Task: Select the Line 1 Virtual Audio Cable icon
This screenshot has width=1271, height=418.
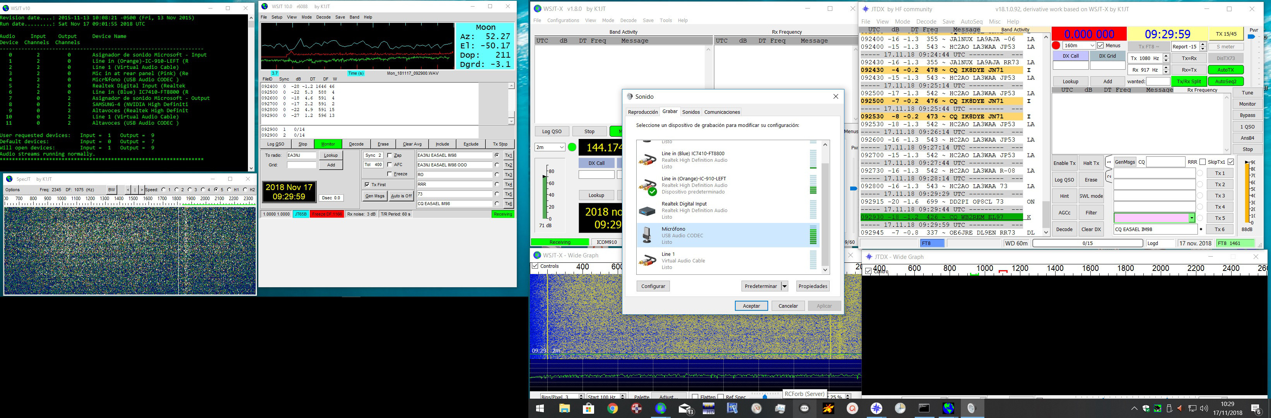Action: click(x=647, y=260)
